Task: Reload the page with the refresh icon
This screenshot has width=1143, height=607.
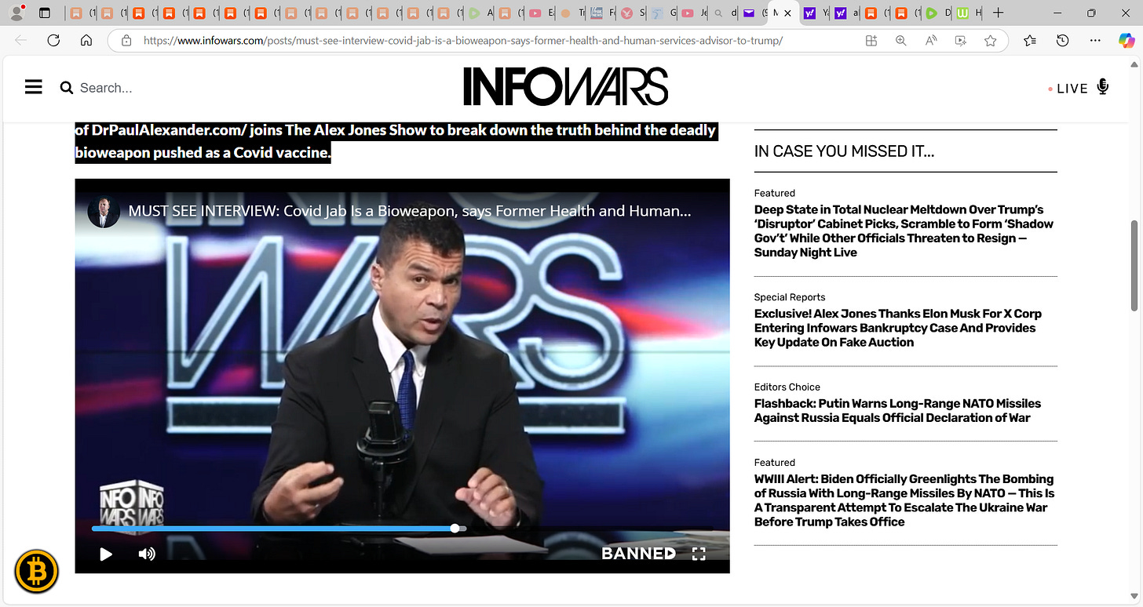Action: [53, 41]
